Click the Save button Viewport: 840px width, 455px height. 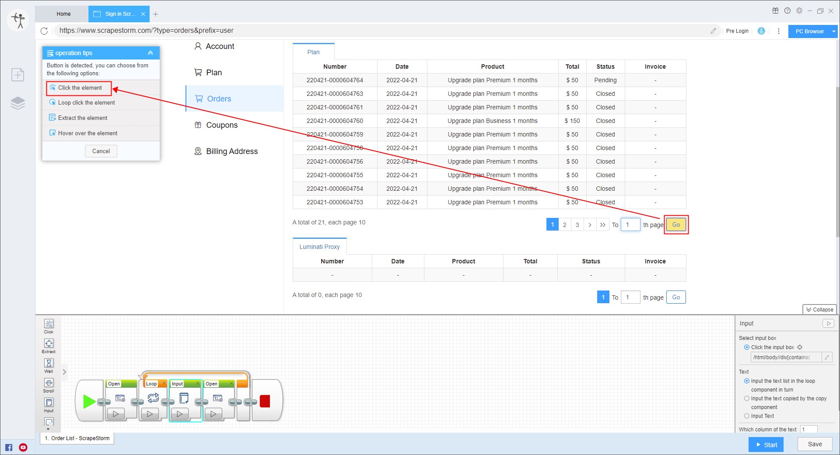814,444
